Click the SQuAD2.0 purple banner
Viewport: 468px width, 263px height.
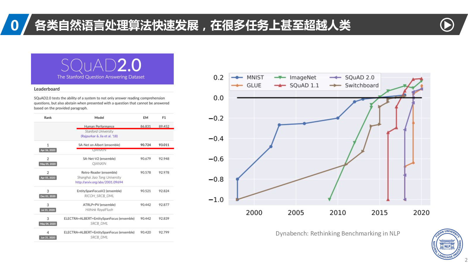(x=102, y=69)
